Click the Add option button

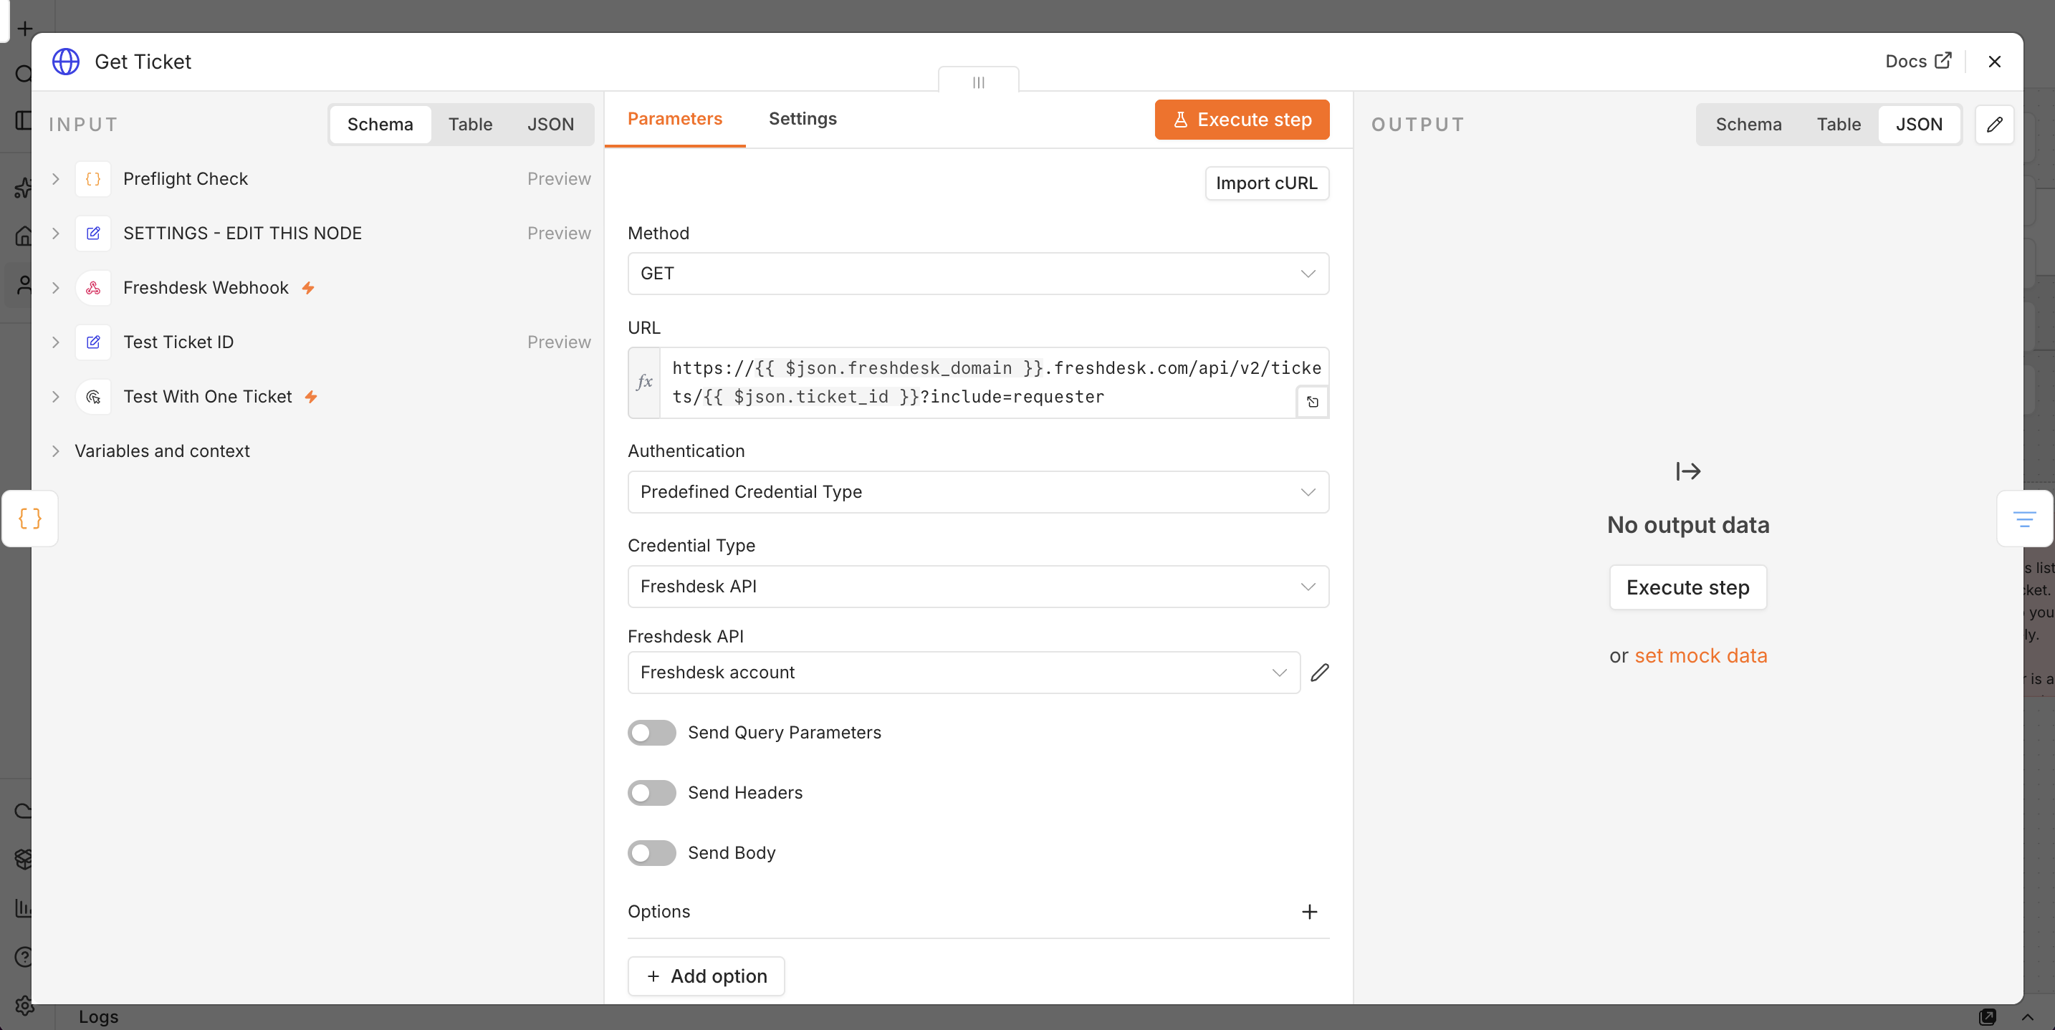pos(706,976)
